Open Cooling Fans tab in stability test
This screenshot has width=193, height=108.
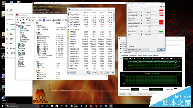(x=133, y=56)
